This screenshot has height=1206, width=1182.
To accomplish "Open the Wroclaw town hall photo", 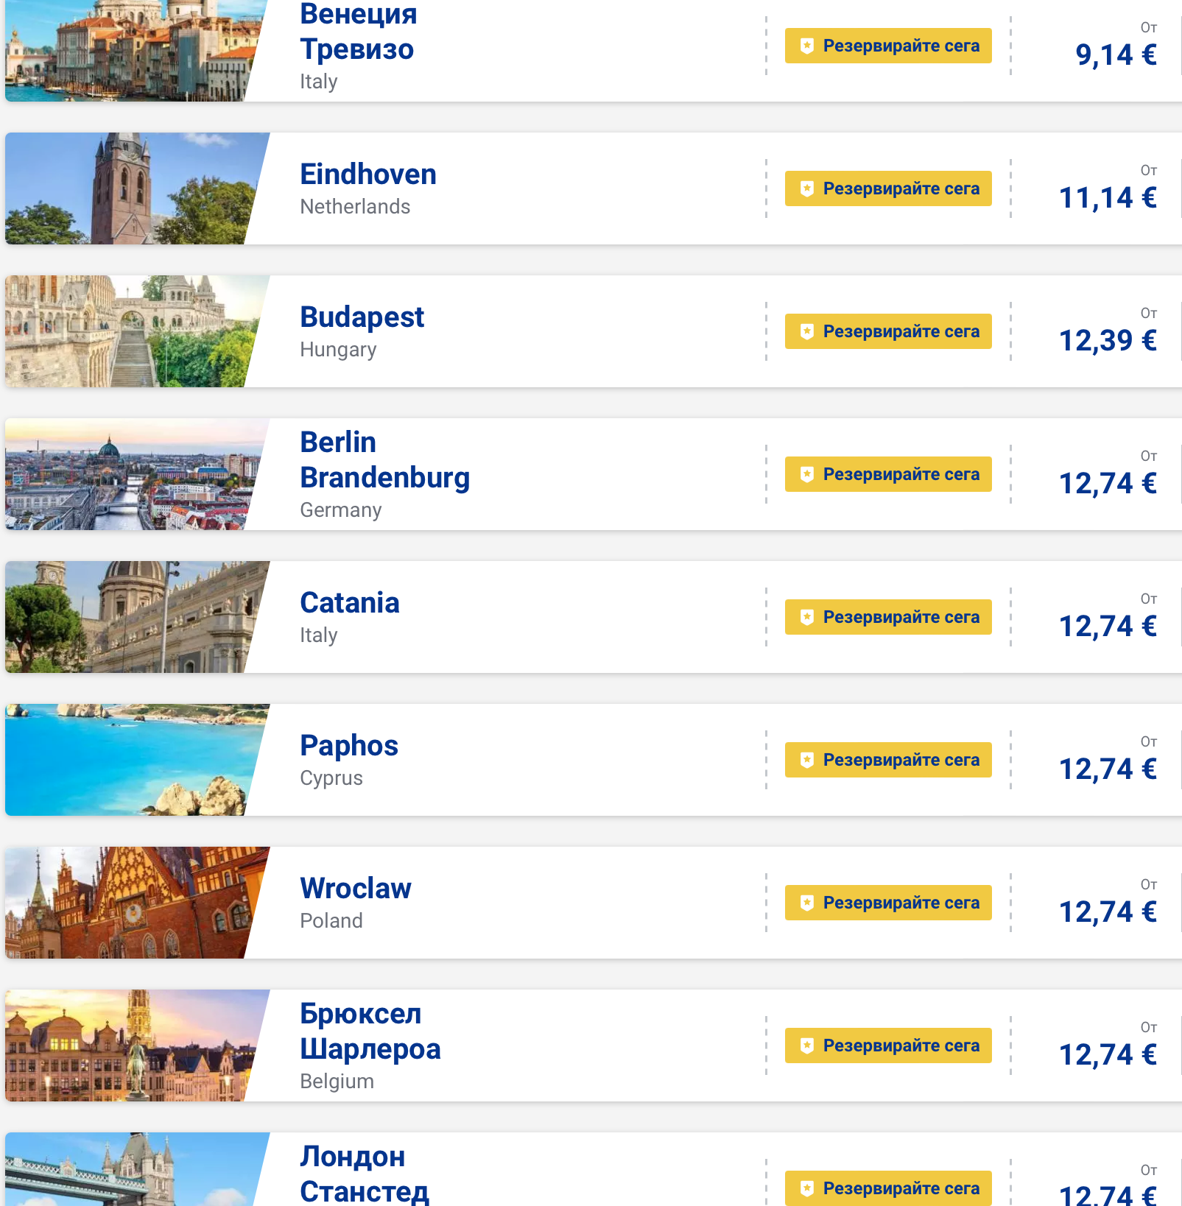I will click(133, 903).
